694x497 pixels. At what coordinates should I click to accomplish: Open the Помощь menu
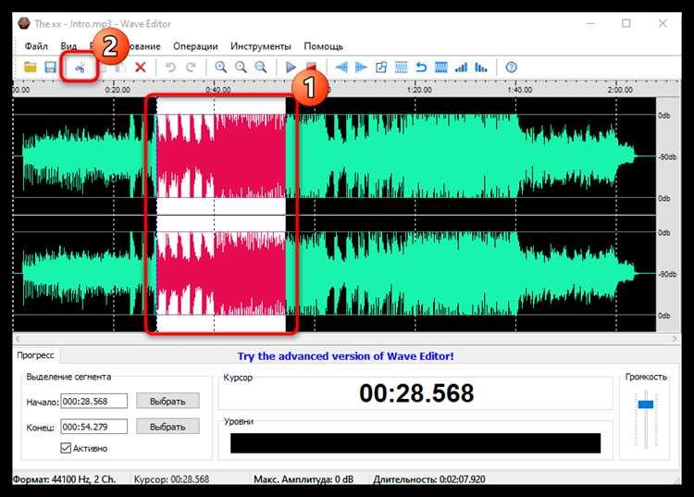[x=323, y=46]
